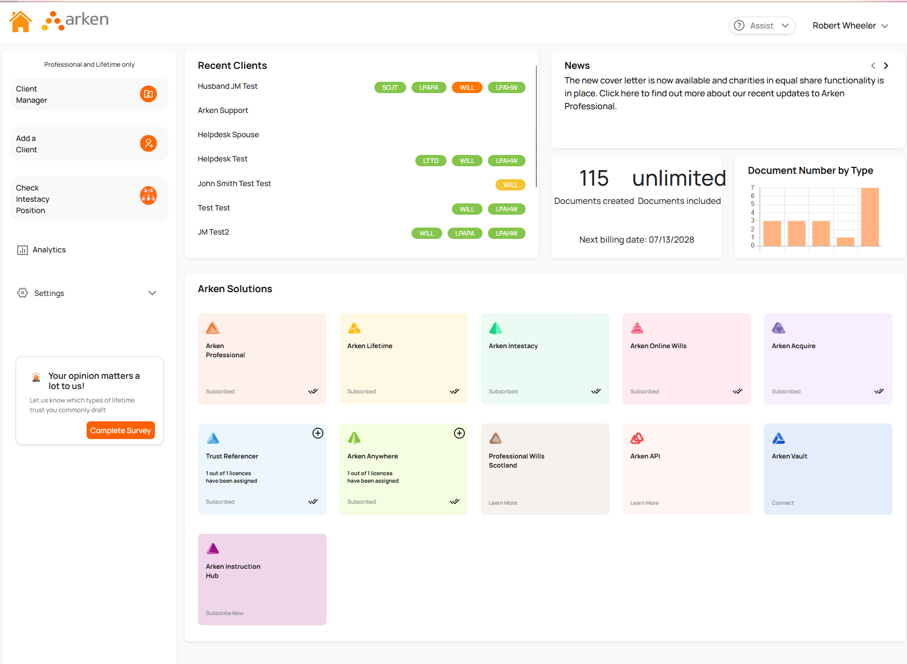Click the Settings gear icon
Image resolution: width=907 pixels, height=664 pixels.
pyautogui.click(x=23, y=293)
